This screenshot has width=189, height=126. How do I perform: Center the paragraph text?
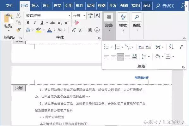pos(113,57)
